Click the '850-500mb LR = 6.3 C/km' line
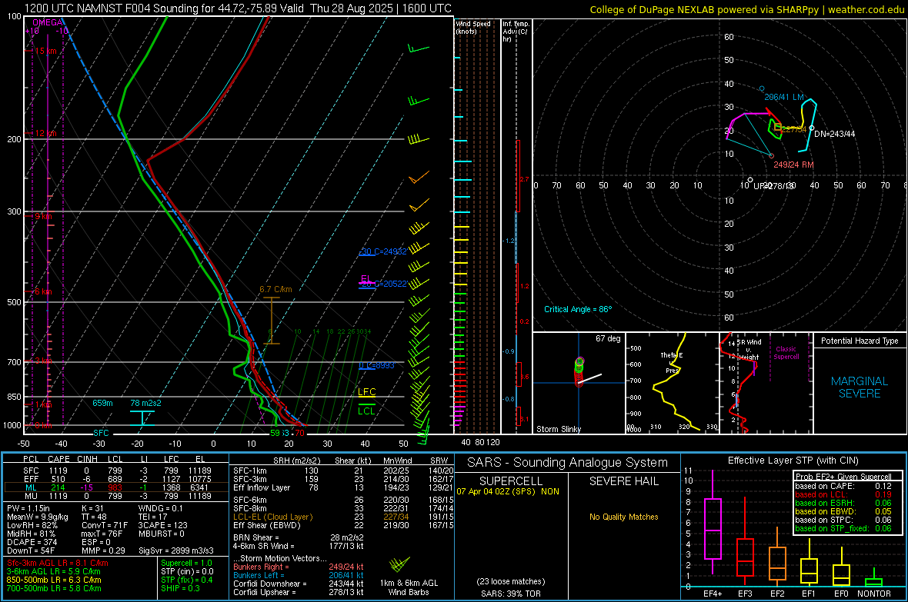Image resolution: width=908 pixels, height=602 pixels. 54,580
